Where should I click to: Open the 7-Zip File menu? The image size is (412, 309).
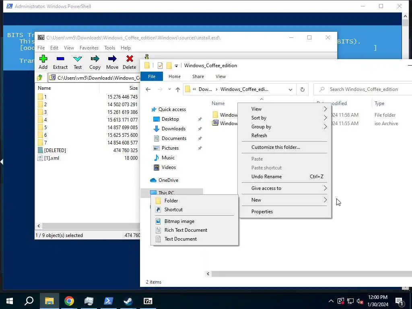tap(41, 48)
